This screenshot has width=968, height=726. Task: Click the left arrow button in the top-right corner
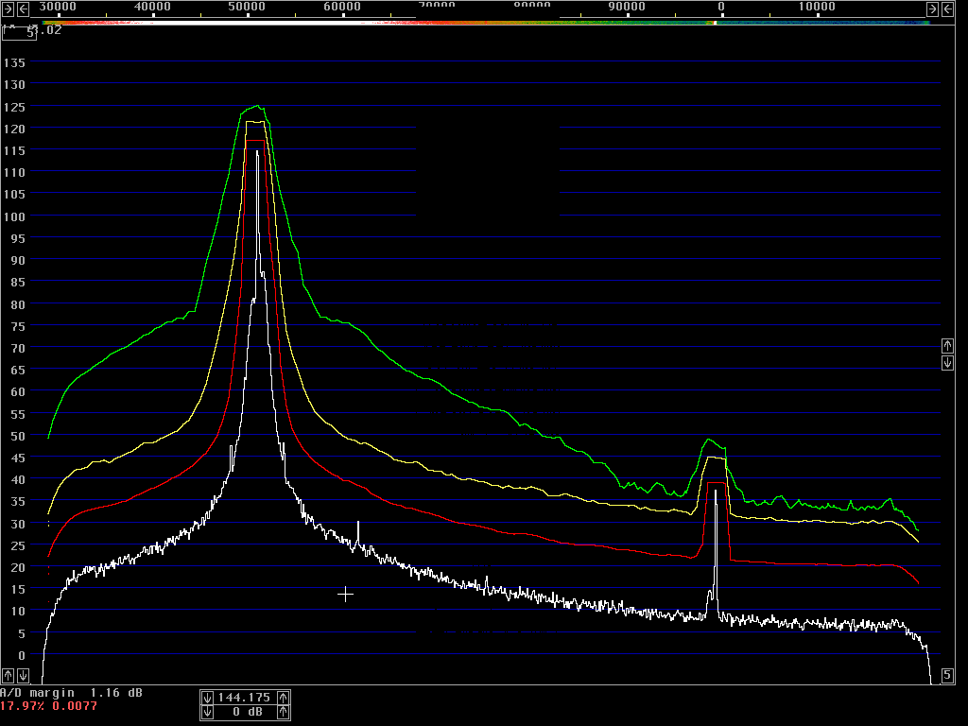click(x=947, y=9)
